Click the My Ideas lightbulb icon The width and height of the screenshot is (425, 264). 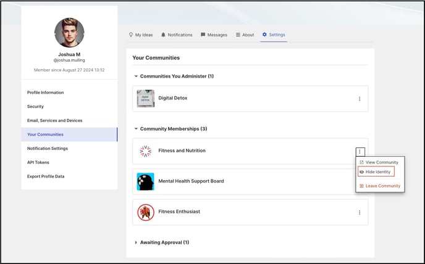(x=131, y=35)
